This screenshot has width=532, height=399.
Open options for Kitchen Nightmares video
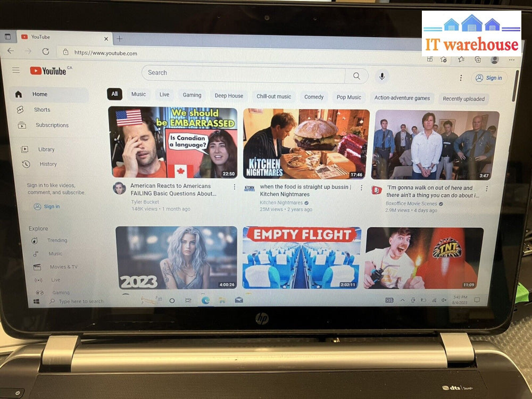361,188
